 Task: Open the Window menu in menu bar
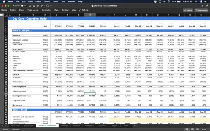(x=71, y=2)
